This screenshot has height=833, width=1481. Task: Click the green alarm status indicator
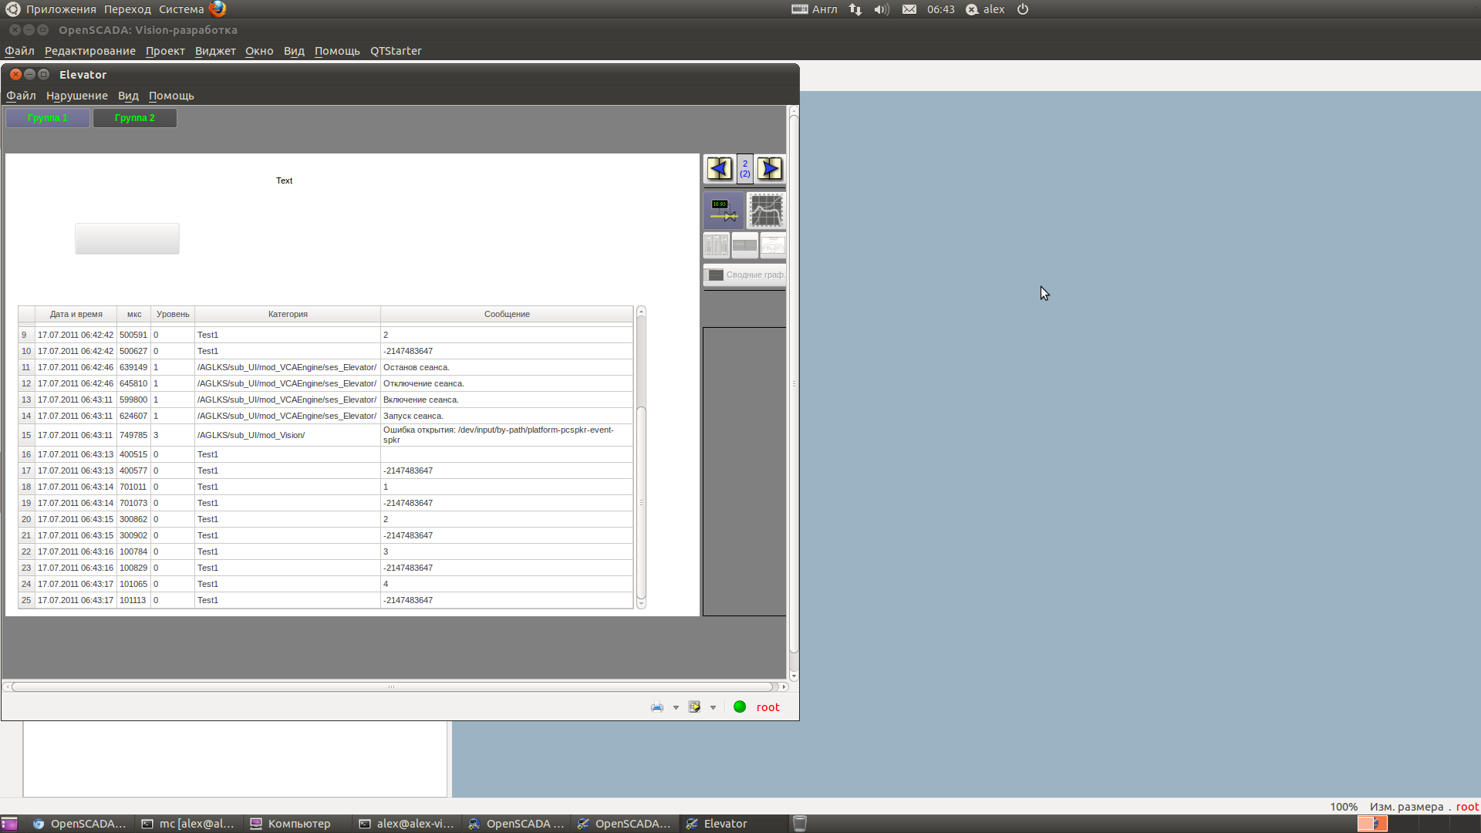[740, 707]
